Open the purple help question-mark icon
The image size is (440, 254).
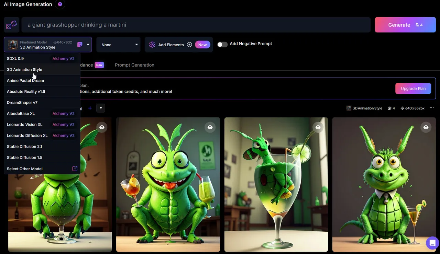[x=60, y=4]
